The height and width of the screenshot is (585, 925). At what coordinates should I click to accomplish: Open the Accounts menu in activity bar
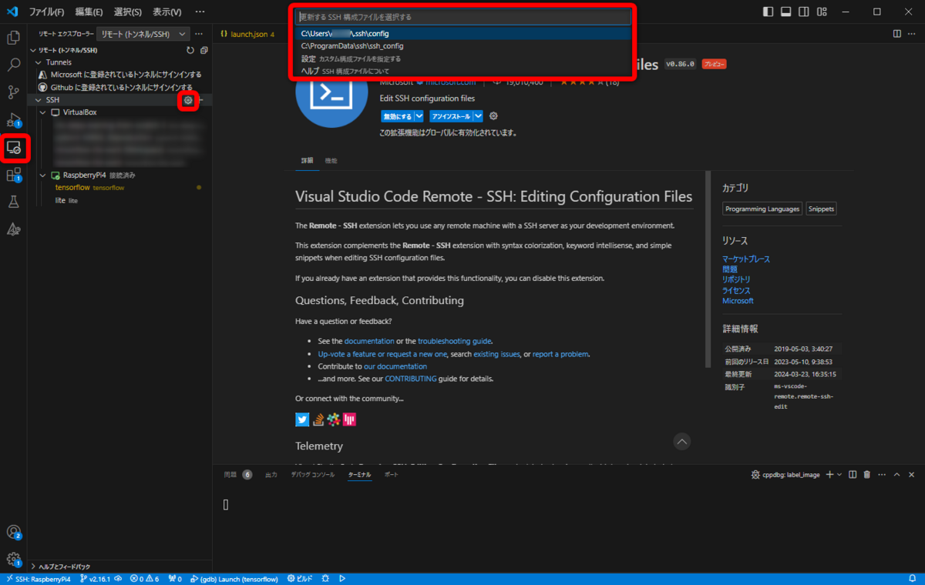click(13, 532)
